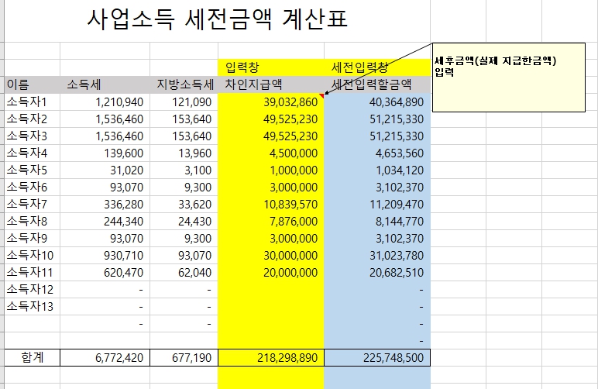
Task: Click the income tax value 31,020
Action: (x=105, y=170)
